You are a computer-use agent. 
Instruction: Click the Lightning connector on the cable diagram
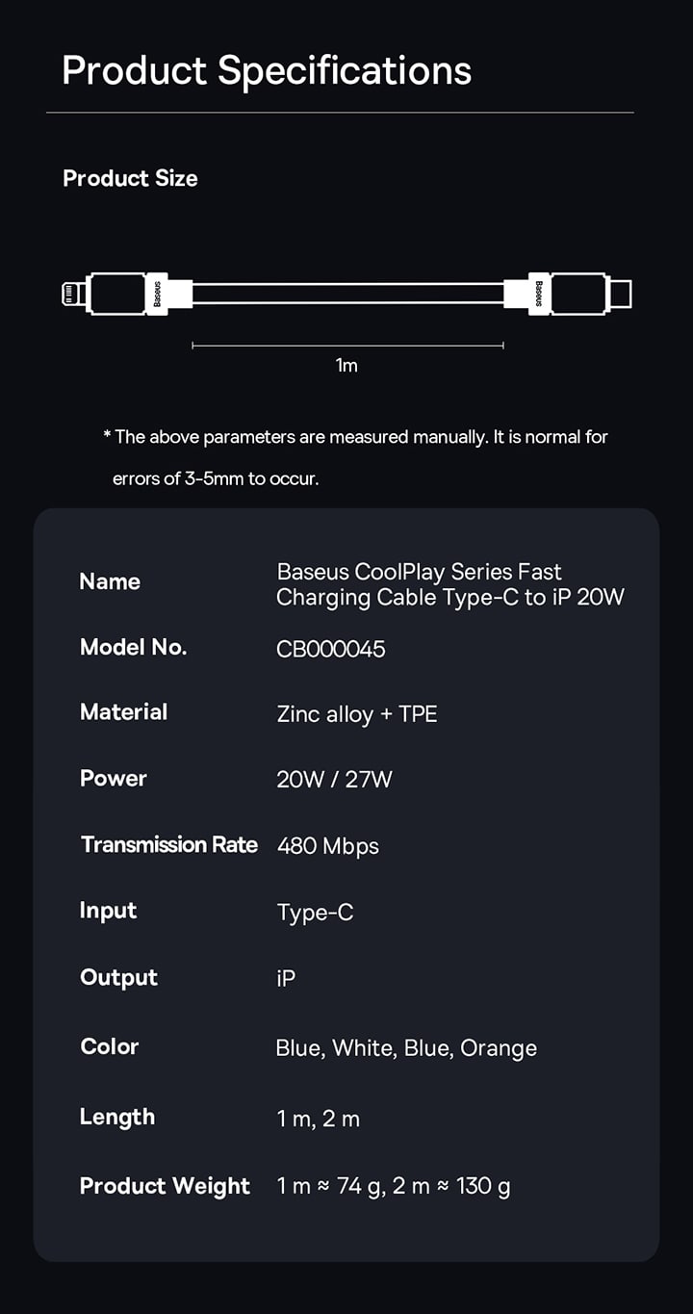coord(71,294)
